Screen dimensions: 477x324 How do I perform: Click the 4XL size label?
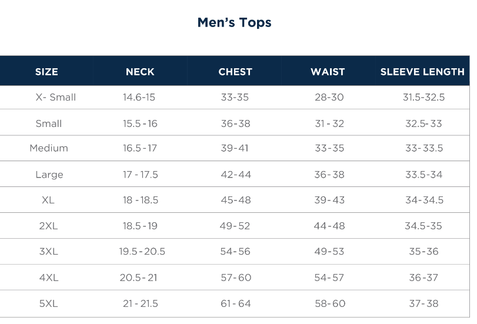point(48,278)
